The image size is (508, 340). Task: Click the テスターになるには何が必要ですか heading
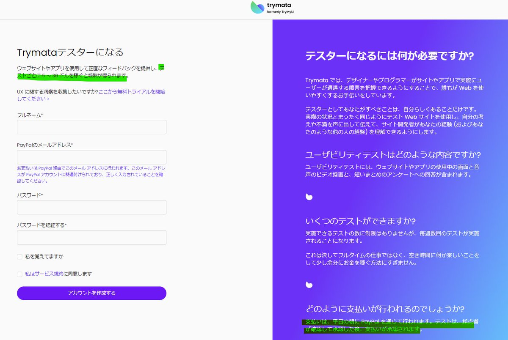pos(390,55)
